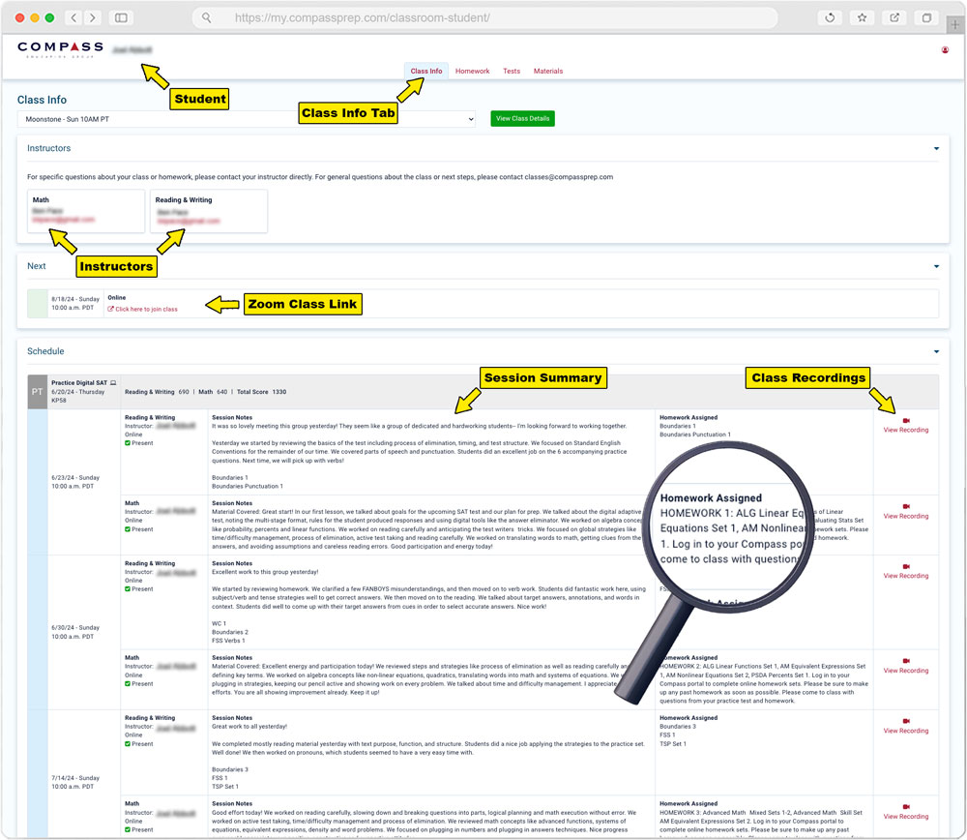This screenshot has height=840, width=967.
Task: Click Present checkmark for 6/30 Math
Action: click(x=128, y=684)
